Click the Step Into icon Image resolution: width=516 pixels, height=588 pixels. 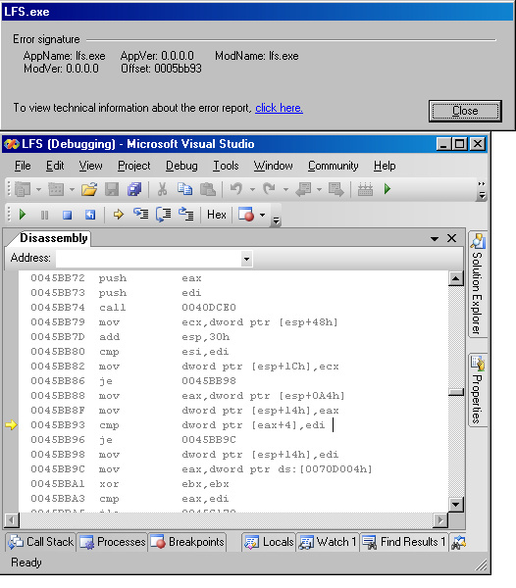140,214
